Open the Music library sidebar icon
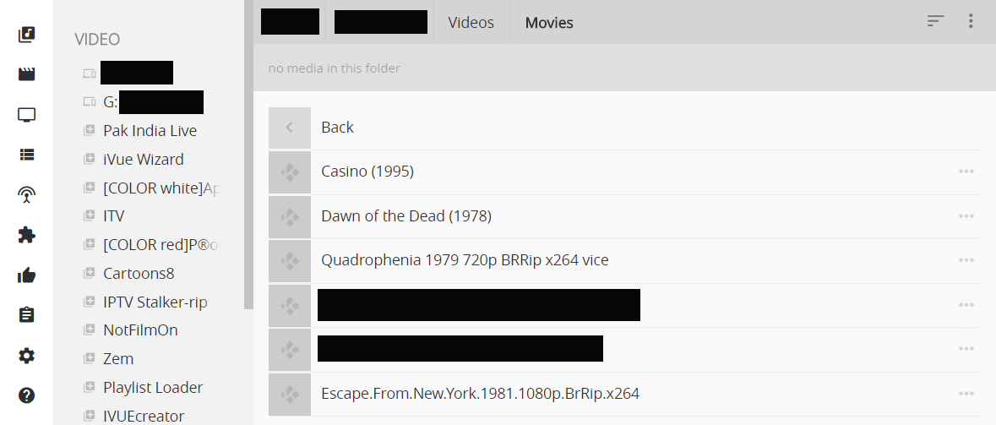996x425 pixels. [x=27, y=35]
